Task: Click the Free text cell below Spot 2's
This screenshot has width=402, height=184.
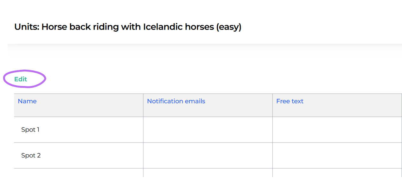Action: point(337,173)
